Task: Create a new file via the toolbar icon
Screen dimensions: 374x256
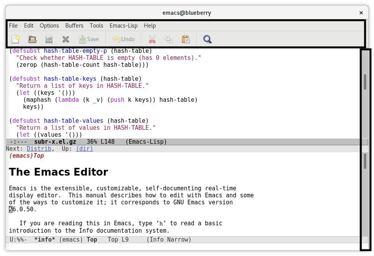Action: (x=16, y=39)
